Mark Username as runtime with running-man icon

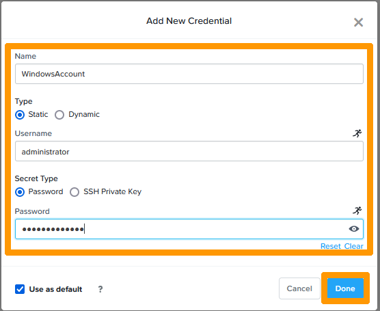tap(357, 133)
